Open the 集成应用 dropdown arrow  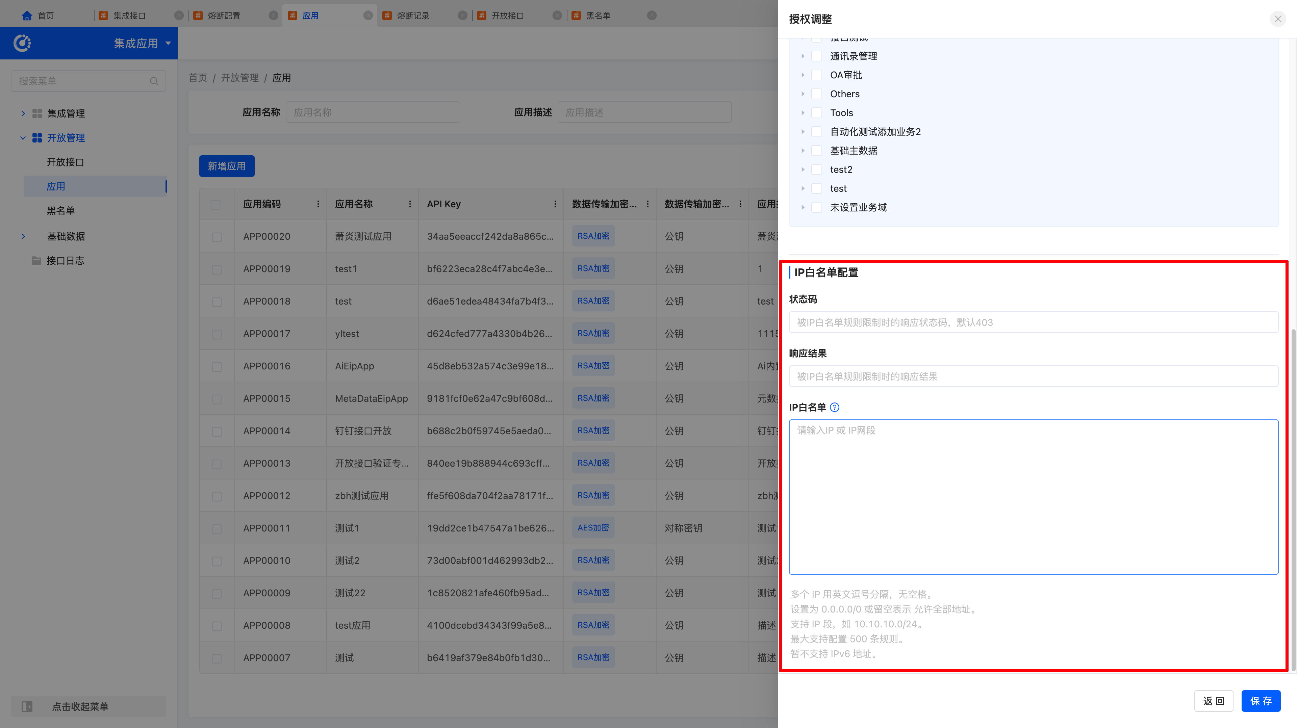pyautogui.click(x=168, y=43)
